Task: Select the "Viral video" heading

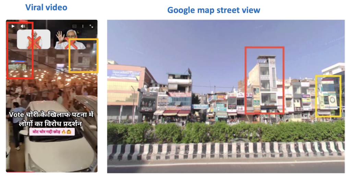Action: click(46, 8)
